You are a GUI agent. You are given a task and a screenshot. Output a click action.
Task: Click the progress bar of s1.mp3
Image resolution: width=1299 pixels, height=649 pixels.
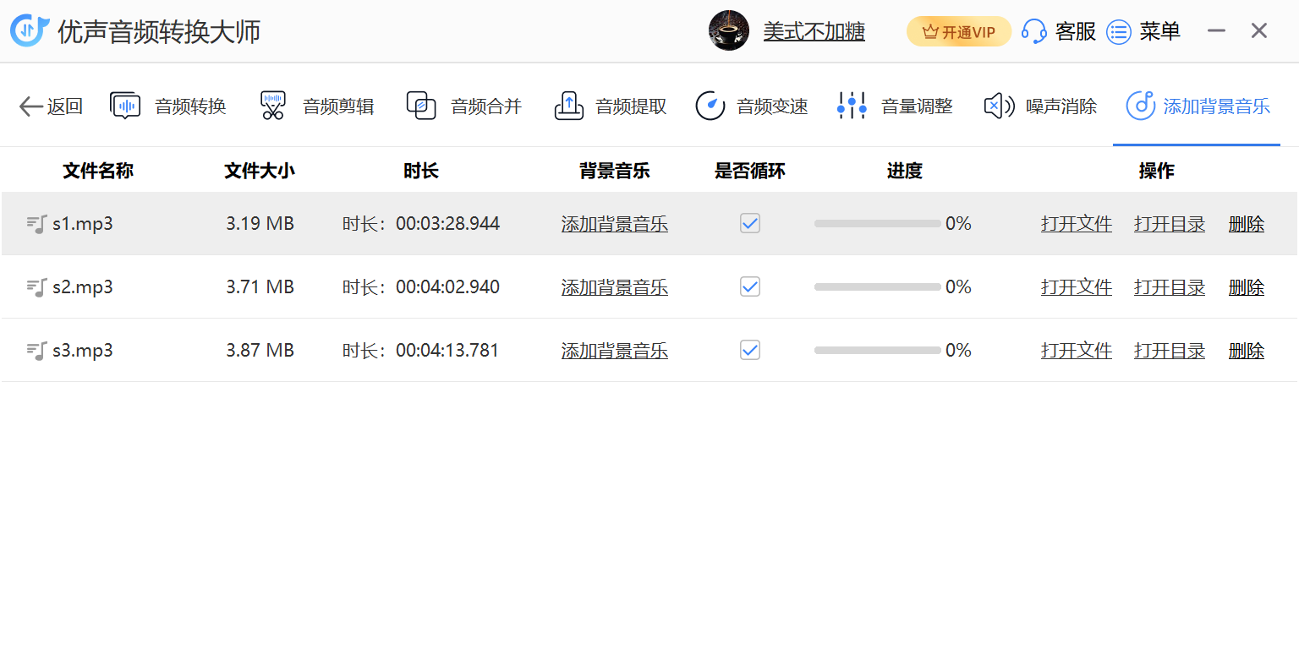coord(877,224)
